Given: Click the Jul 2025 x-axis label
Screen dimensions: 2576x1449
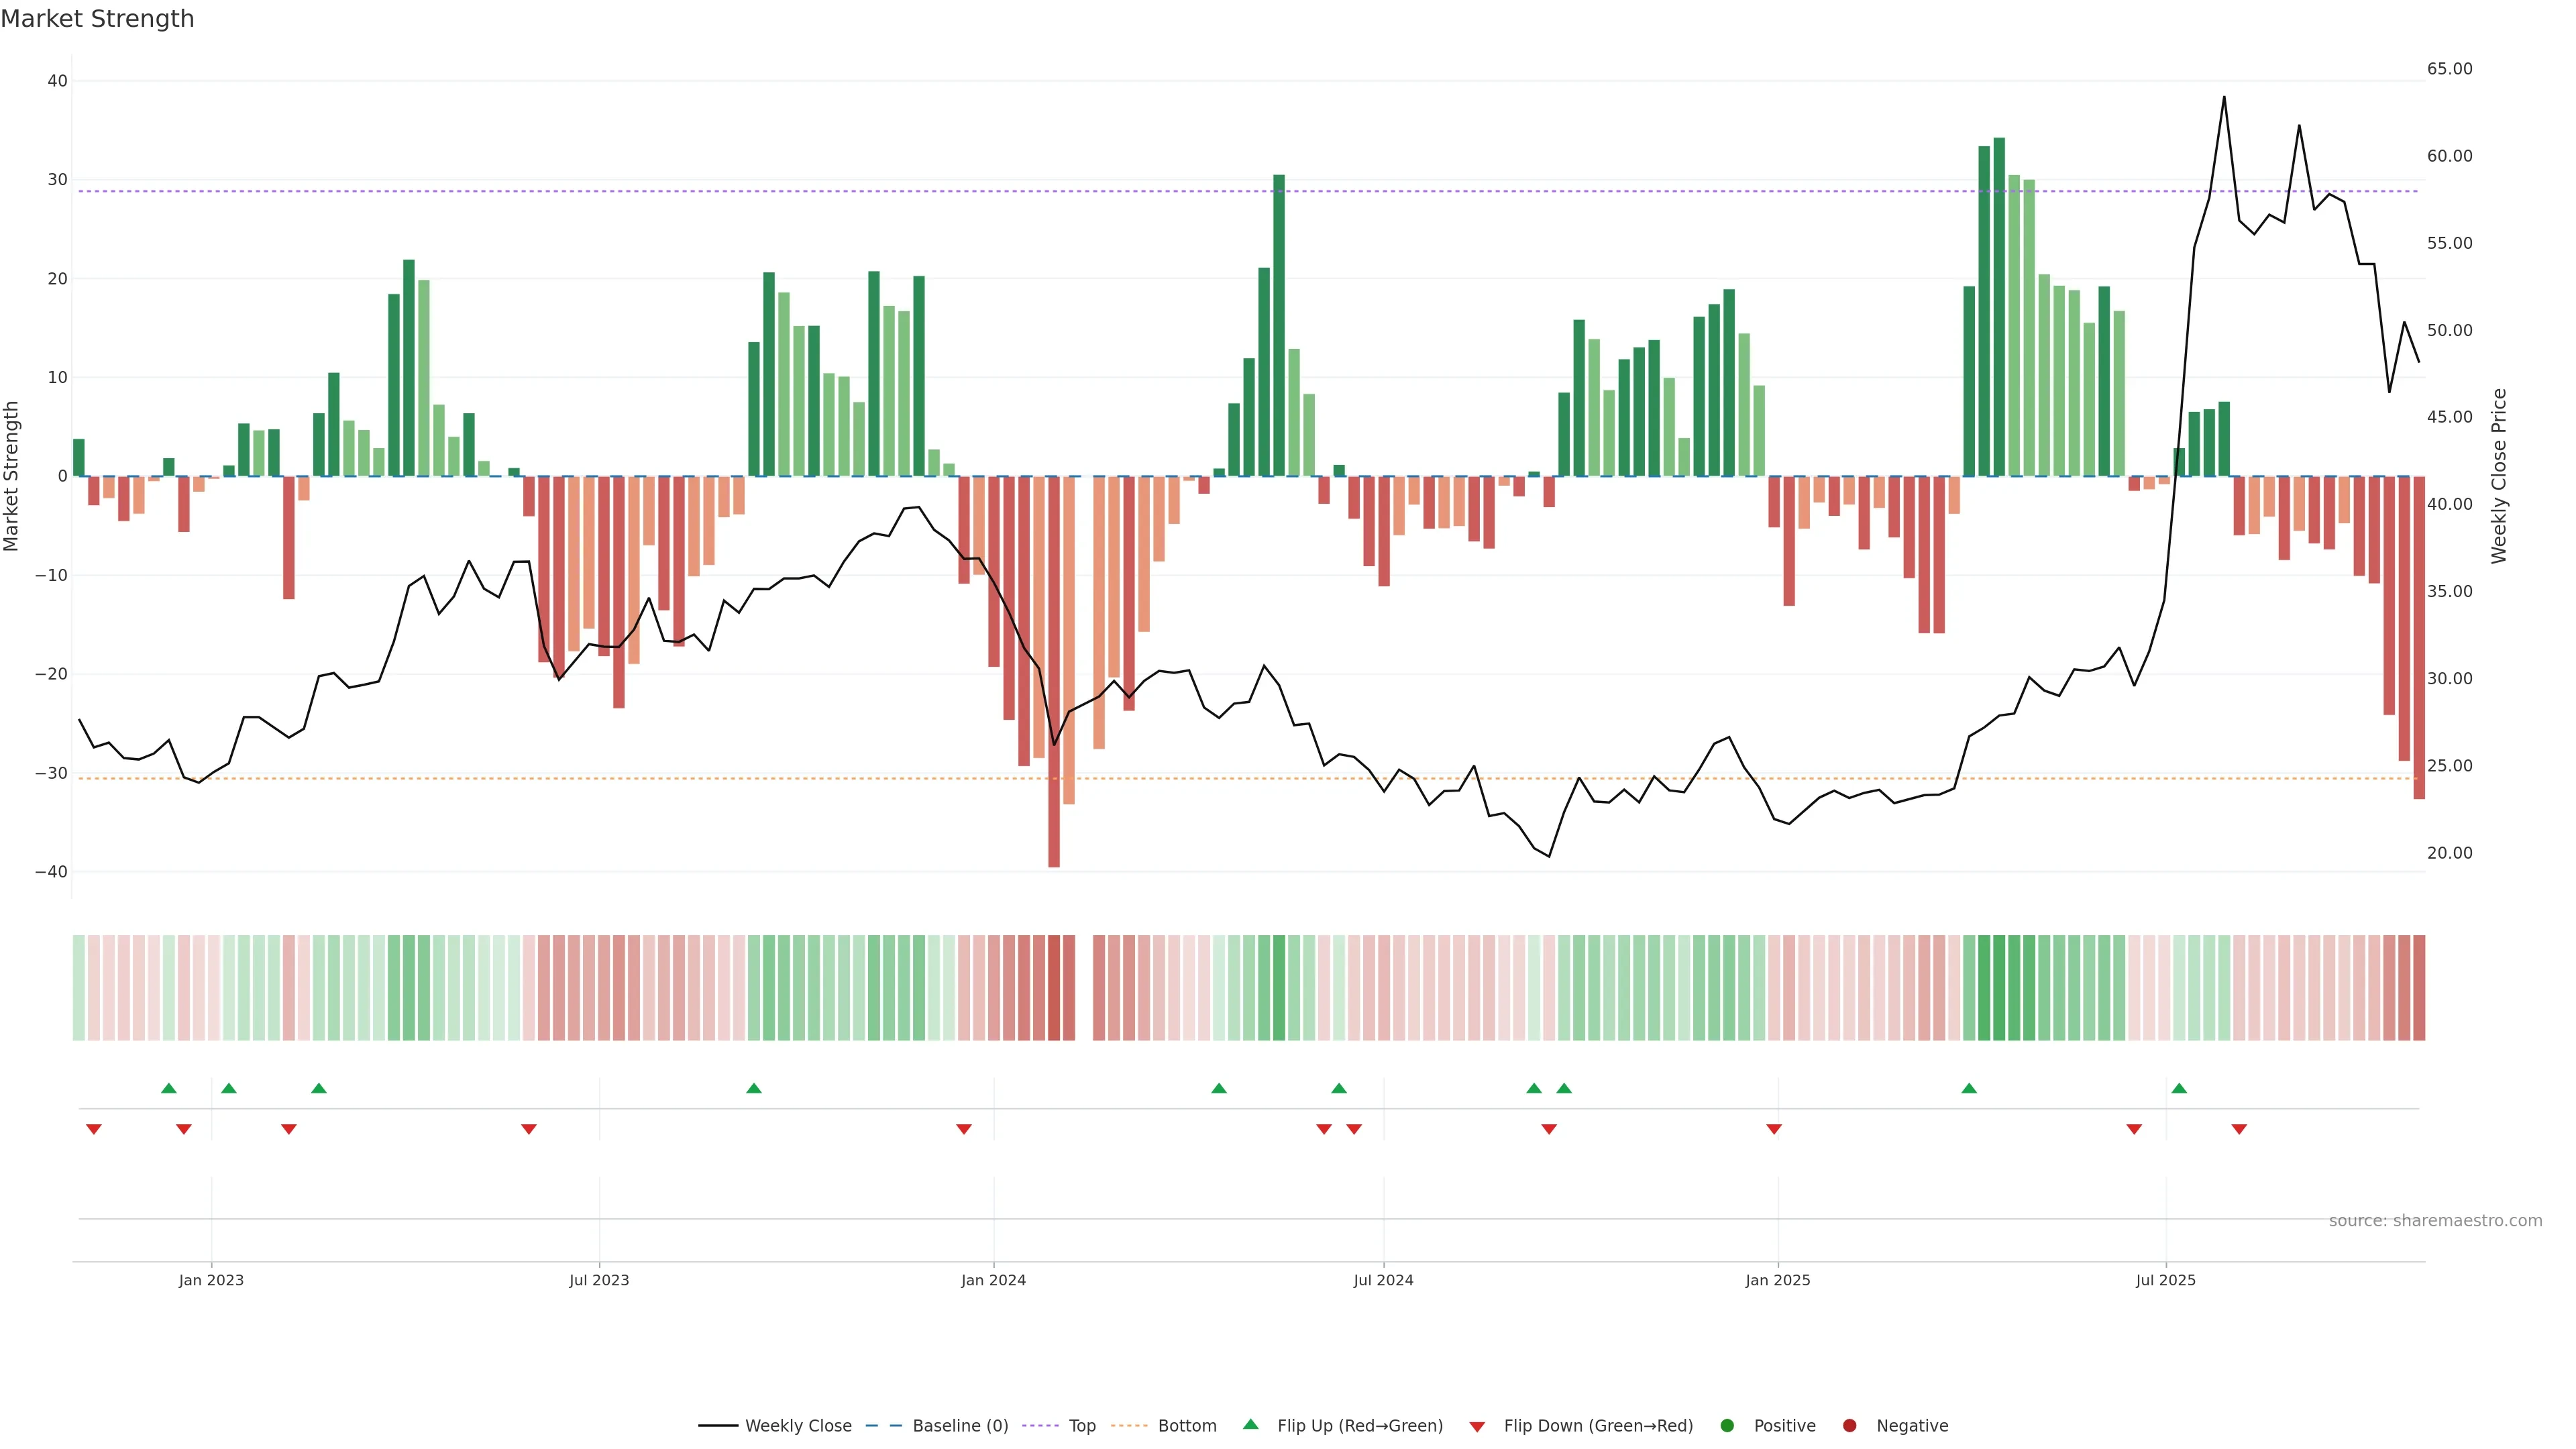Looking at the screenshot, I should (2165, 1280).
